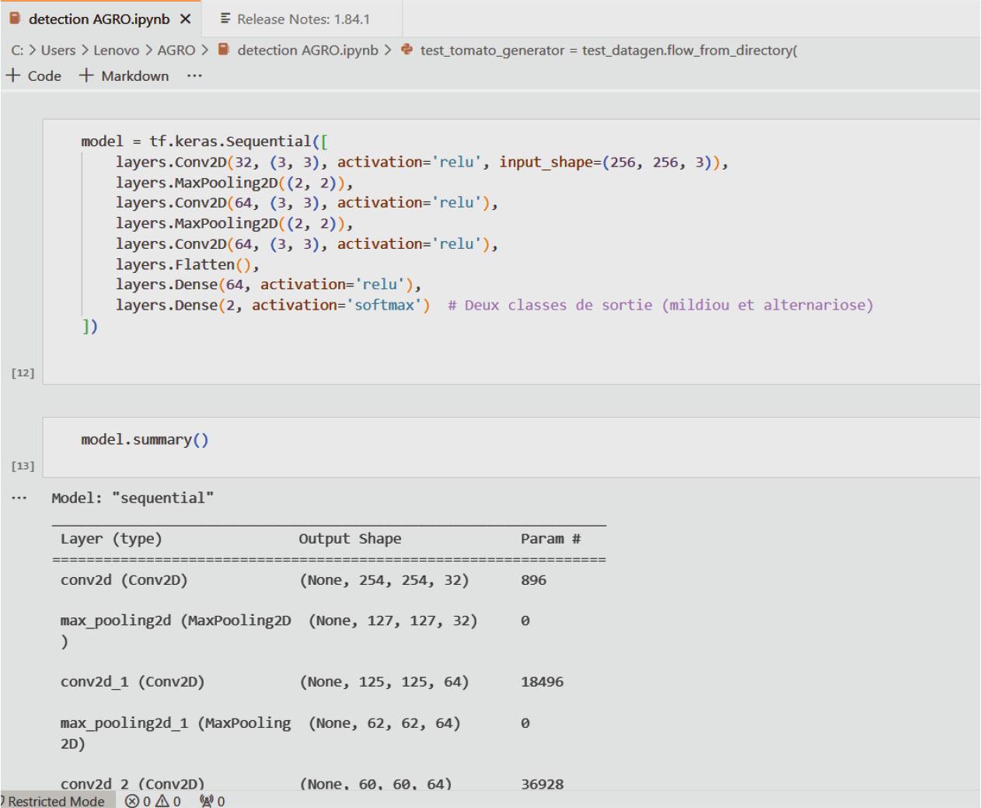The image size is (981, 808).
Task: Expand the Users breadcrumb folder
Action: point(58,51)
